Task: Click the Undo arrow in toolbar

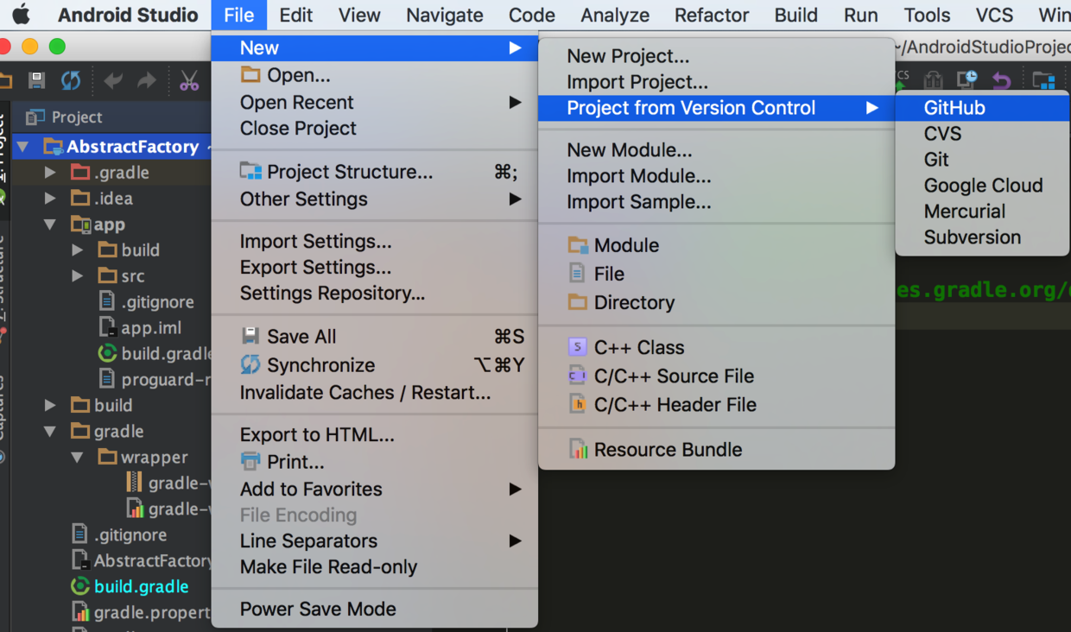Action: (113, 81)
